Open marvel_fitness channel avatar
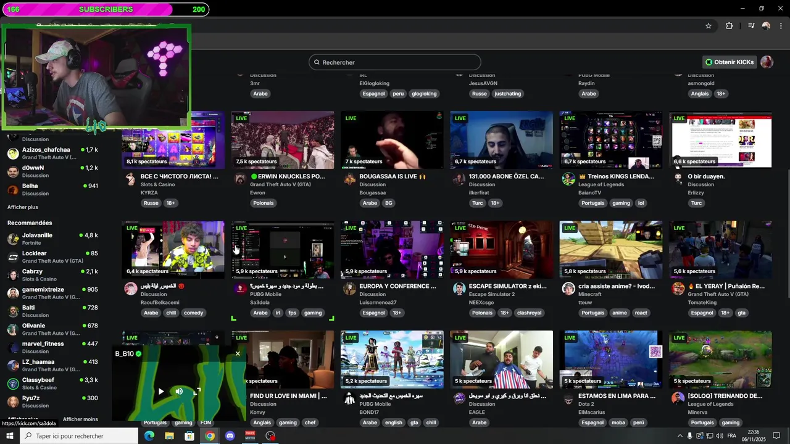 point(13,347)
